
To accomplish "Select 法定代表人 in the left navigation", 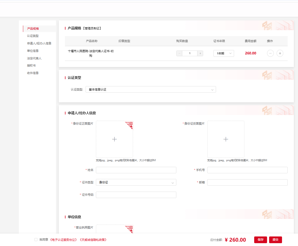I will coord(34,58).
